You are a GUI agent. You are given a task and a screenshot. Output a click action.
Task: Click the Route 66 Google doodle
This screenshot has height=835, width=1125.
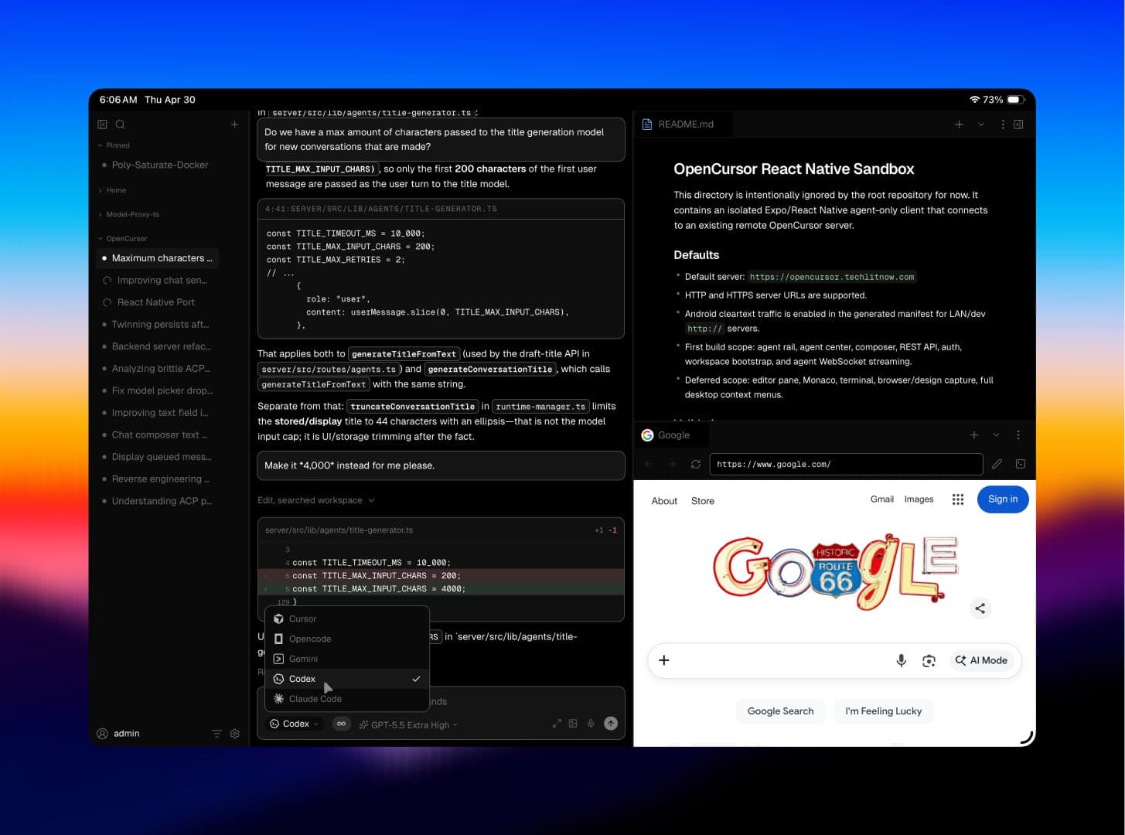point(835,571)
